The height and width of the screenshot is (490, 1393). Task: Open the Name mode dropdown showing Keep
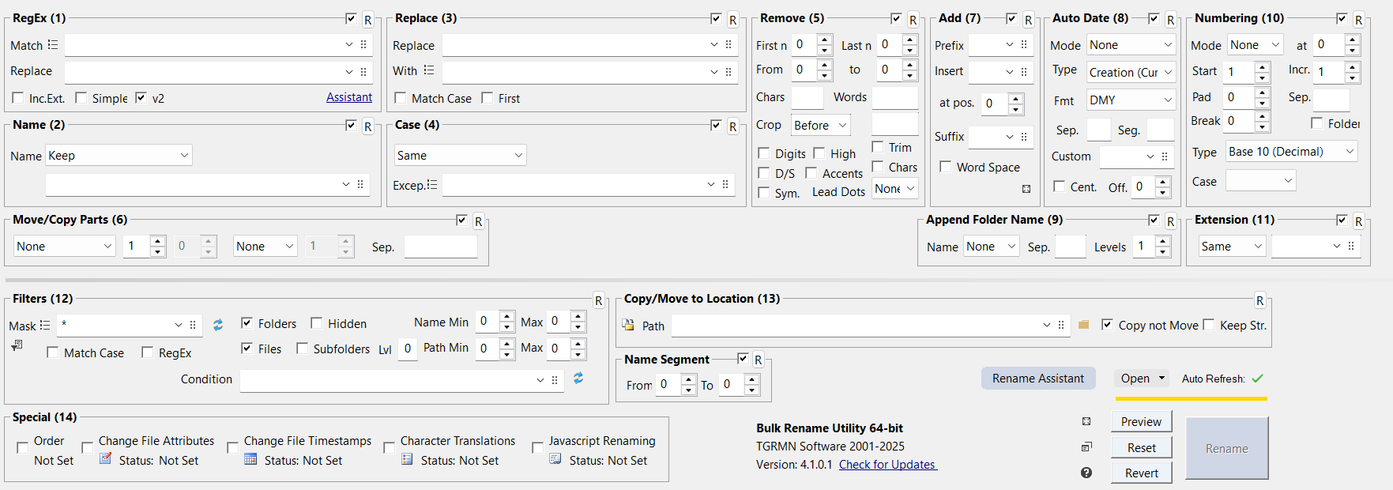(119, 156)
